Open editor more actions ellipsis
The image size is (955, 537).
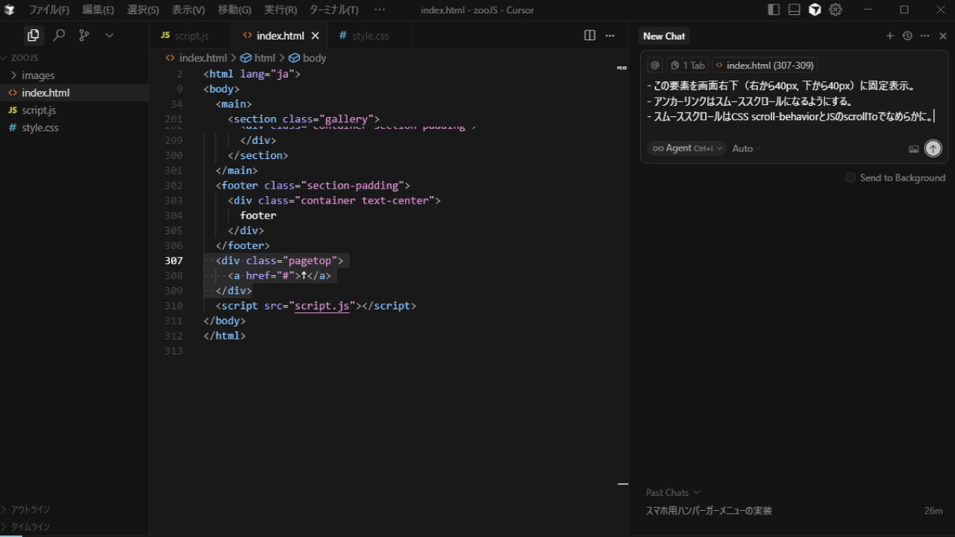pyautogui.click(x=610, y=35)
